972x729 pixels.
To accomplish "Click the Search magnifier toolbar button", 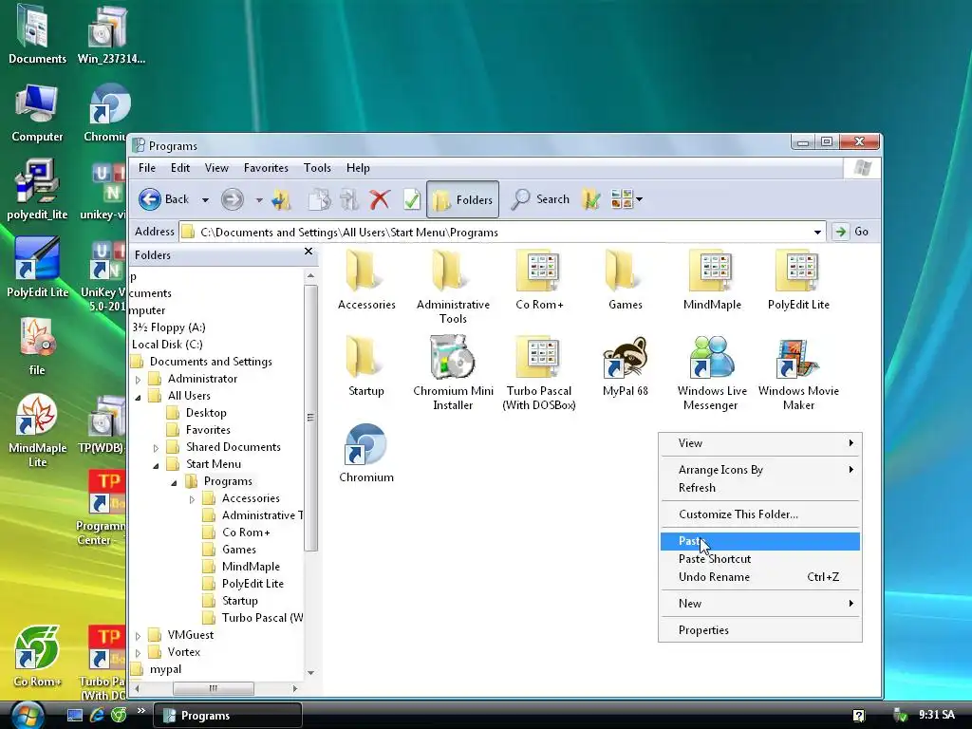I will point(540,199).
